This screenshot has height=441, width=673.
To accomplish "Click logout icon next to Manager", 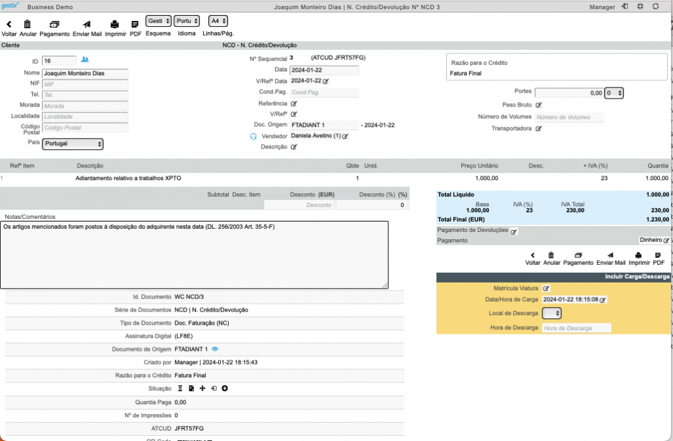I will [625, 7].
